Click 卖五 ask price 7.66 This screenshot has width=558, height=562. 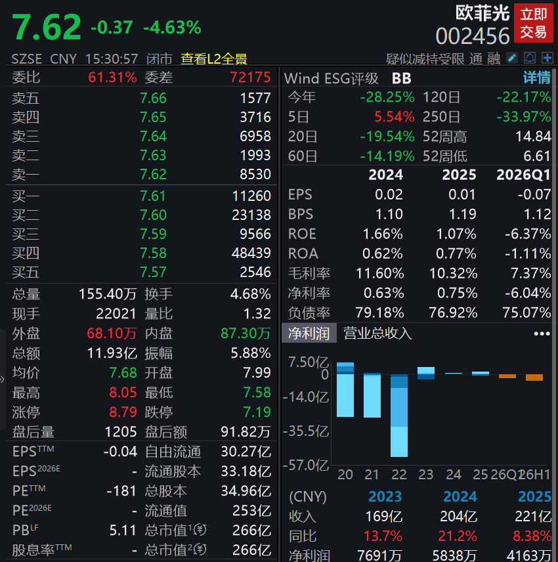pyautogui.click(x=153, y=98)
